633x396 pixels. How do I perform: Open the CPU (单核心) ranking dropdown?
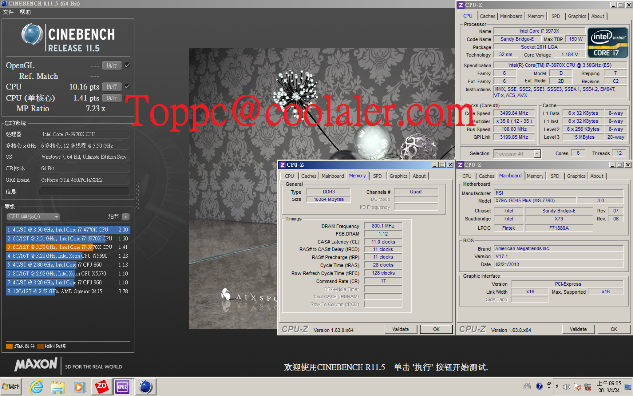click(33, 217)
